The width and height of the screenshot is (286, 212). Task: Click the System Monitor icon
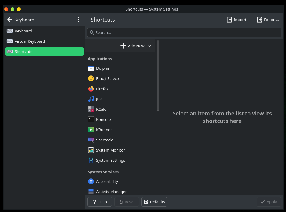coord(91,150)
